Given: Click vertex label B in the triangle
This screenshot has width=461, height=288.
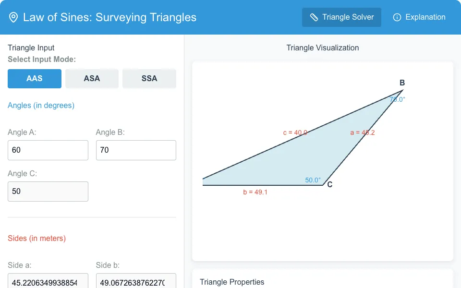Looking at the screenshot, I should point(402,83).
